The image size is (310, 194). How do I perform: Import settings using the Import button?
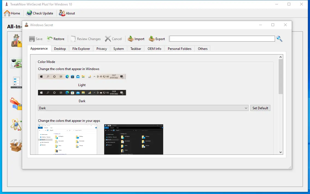coord(136,39)
